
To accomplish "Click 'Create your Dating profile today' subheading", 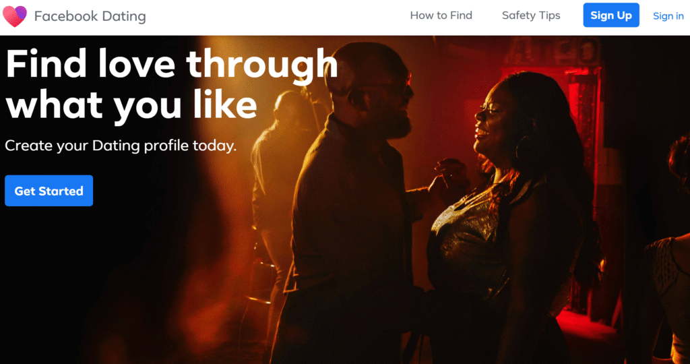I will click(x=121, y=145).
